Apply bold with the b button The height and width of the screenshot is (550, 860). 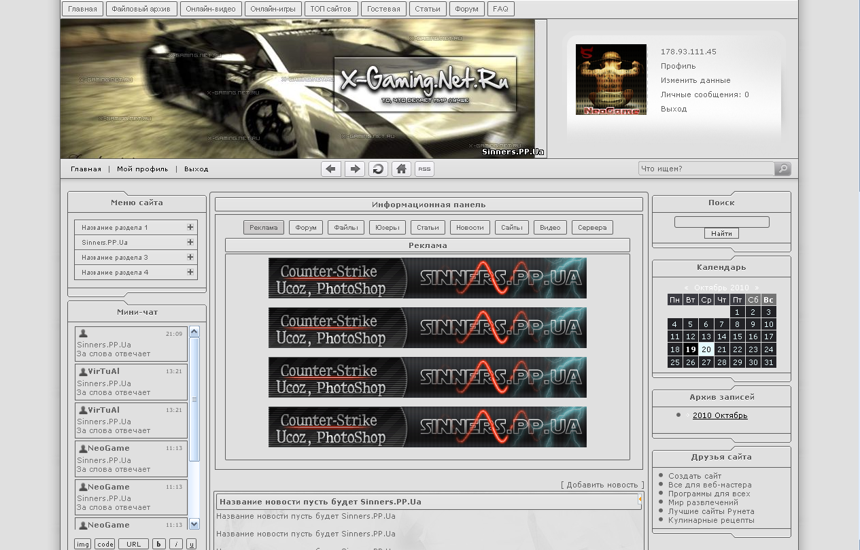(159, 544)
